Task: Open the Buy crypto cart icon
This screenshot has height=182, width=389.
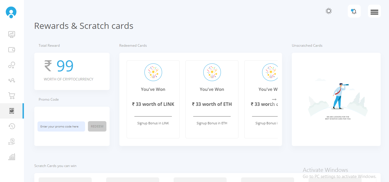Action: [12, 95]
